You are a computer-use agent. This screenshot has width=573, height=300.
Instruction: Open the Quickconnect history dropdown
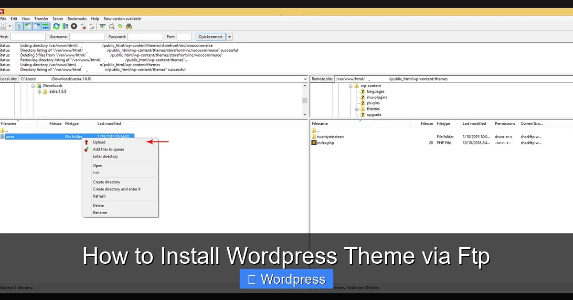click(229, 37)
